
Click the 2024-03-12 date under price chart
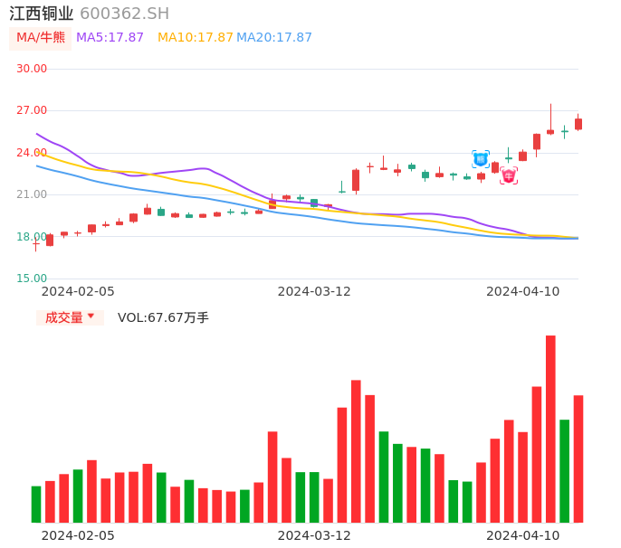pyautogui.click(x=314, y=291)
